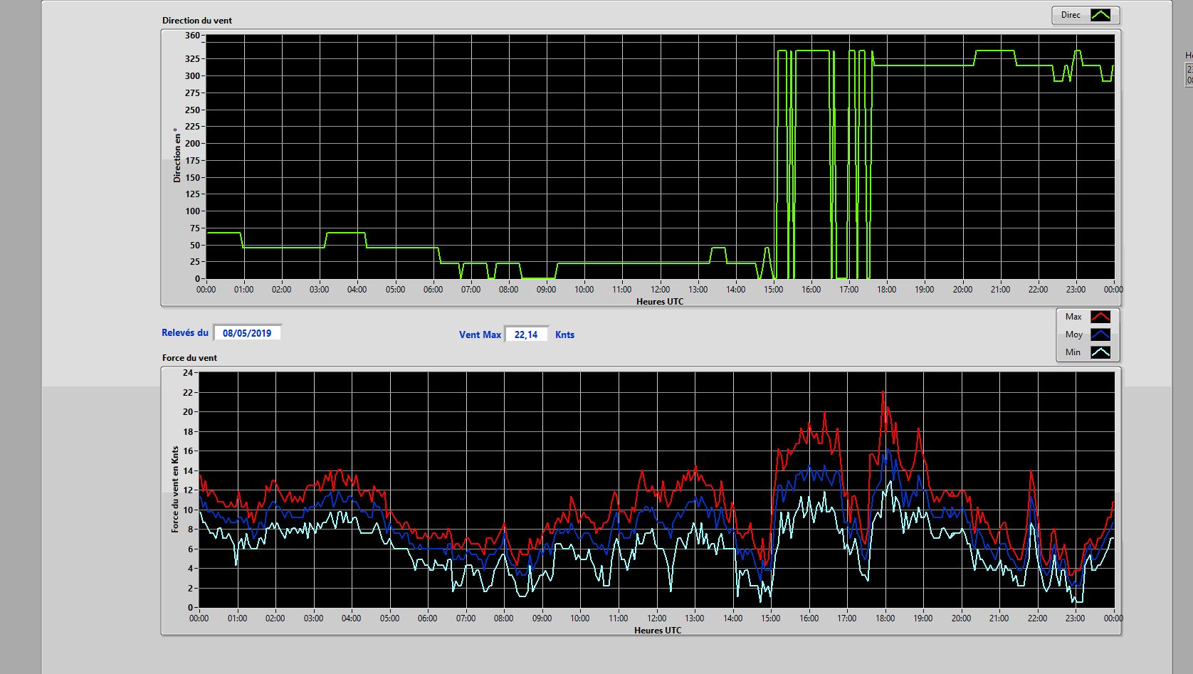Viewport: 1193px width, 674px height.
Task: Click the Direc legend label
Action: coord(1071,15)
